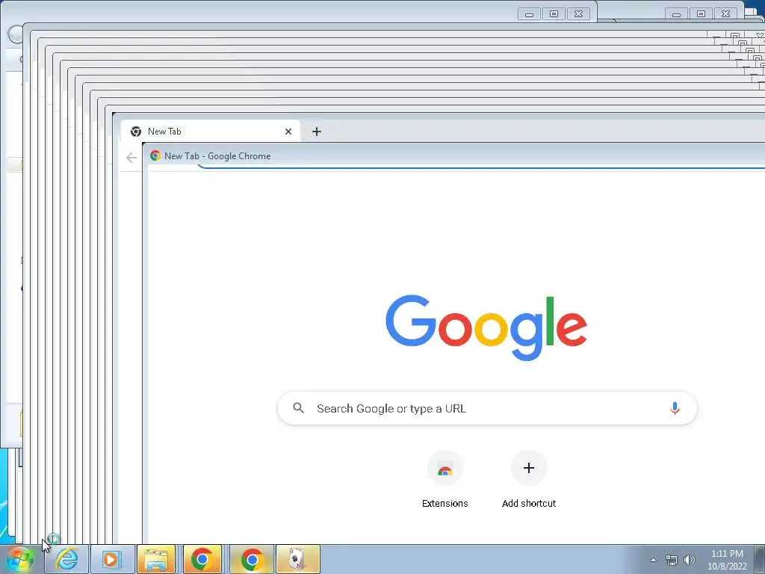Show hidden system tray icons
The height and width of the screenshot is (574, 765).
click(653, 560)
